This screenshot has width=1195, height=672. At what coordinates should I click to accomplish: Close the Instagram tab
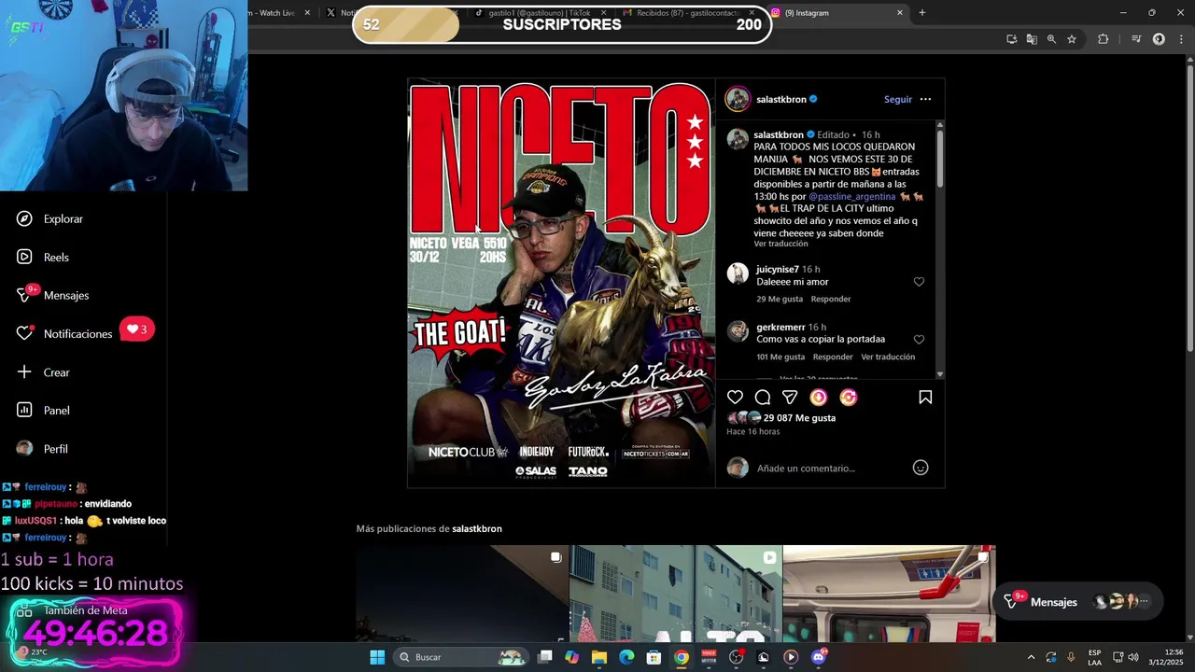point(900,13)
